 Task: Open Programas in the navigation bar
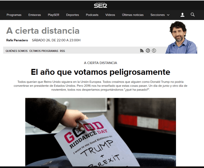click(14, 15)
